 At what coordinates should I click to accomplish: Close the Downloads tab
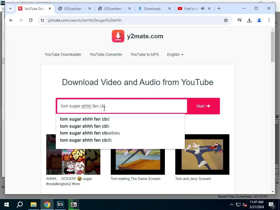tap(170, 8)
